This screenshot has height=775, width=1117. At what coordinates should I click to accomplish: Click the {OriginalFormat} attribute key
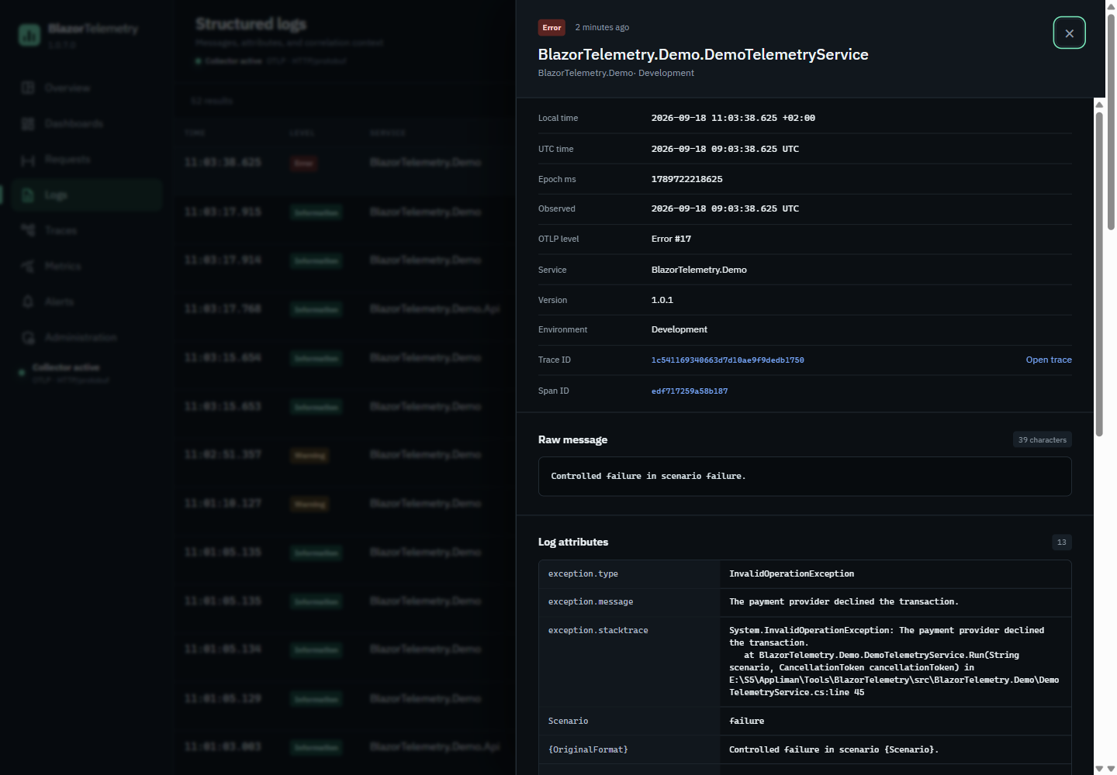point(588,750)
